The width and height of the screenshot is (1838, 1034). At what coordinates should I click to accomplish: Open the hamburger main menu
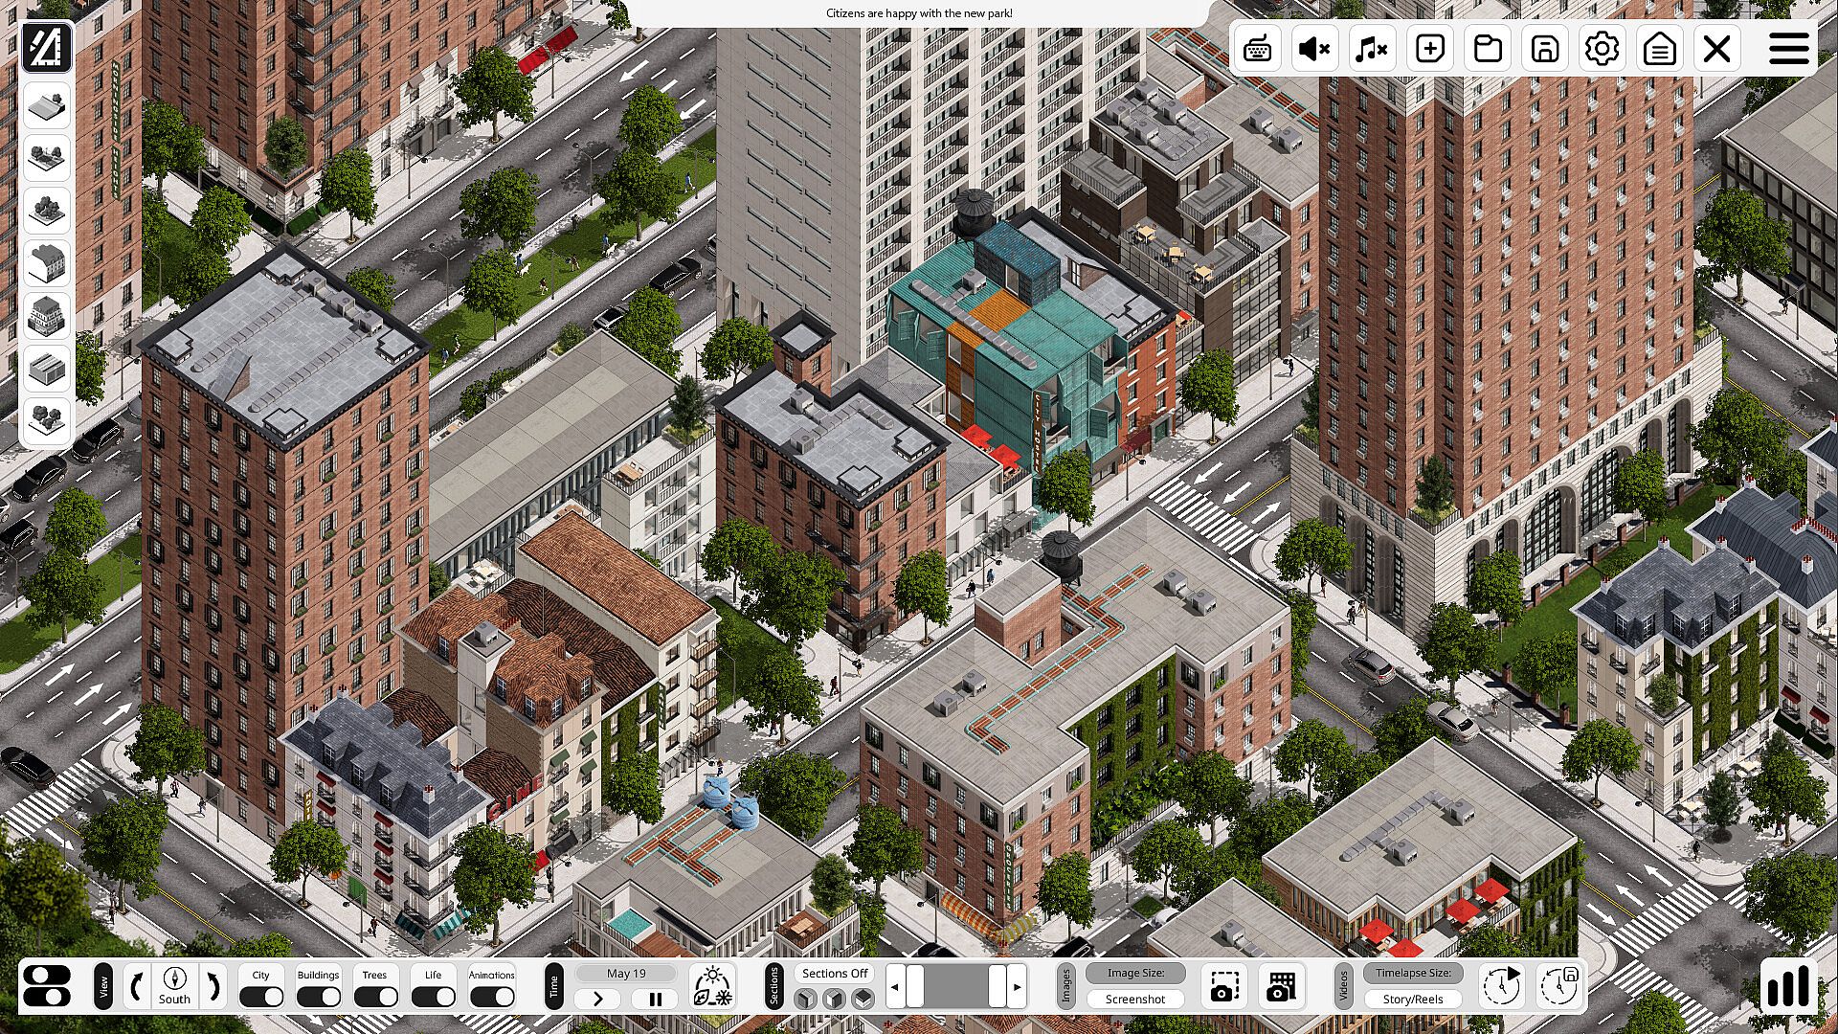click(1788, 49)
